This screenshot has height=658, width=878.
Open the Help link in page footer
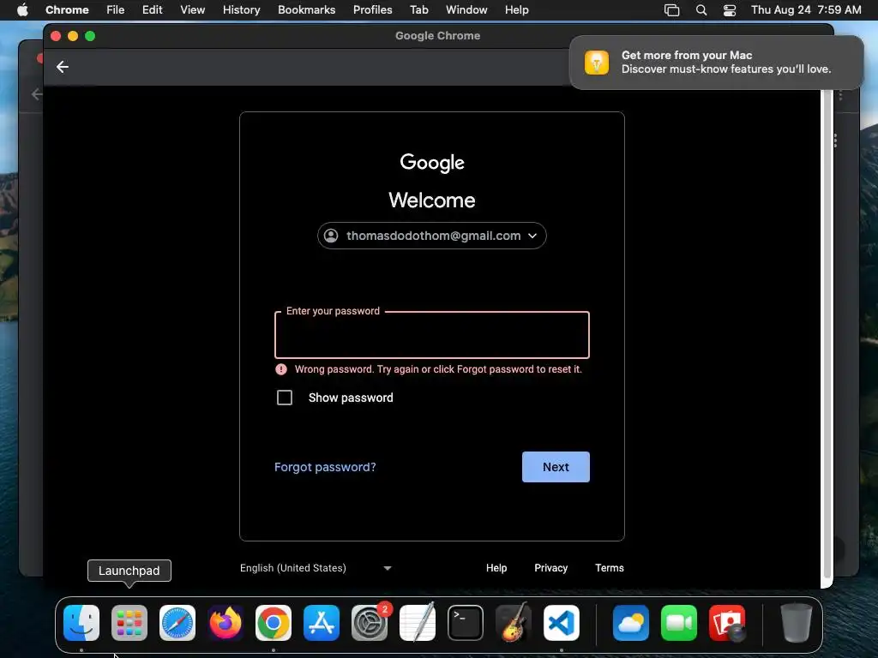[496, 568]
